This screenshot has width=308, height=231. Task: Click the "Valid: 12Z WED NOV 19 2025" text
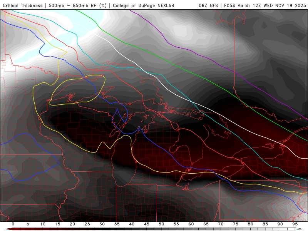pos(272,6)
